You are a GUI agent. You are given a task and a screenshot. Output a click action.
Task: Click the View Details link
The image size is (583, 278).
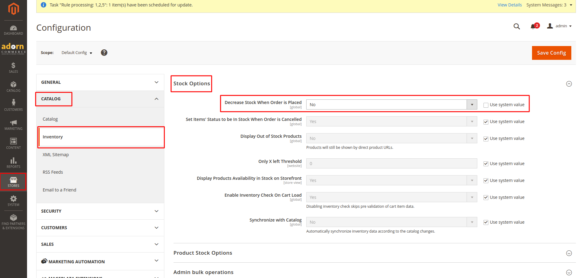pyautogui.click(x=510, y=5)
